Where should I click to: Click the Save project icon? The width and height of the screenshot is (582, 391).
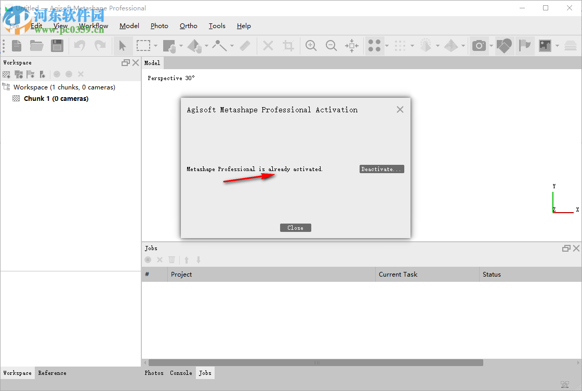(57, 45)
